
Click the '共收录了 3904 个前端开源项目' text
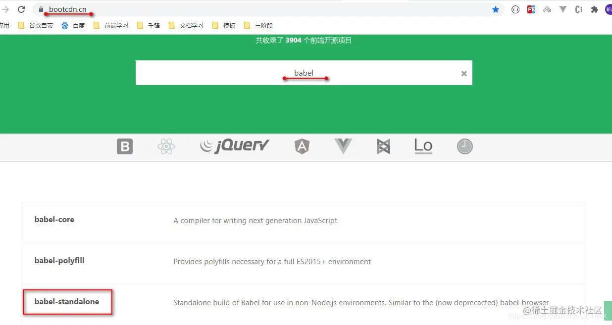(304, 40)
